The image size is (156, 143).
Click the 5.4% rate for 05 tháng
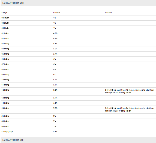[55, 54]
